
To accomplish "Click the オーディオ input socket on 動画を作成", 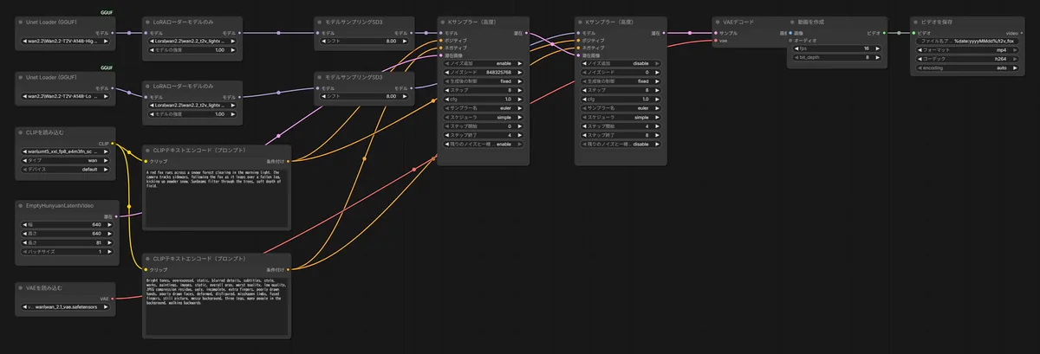I will click(790, 40).
